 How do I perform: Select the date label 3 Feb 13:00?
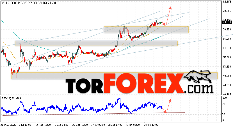tap(151, 125)
